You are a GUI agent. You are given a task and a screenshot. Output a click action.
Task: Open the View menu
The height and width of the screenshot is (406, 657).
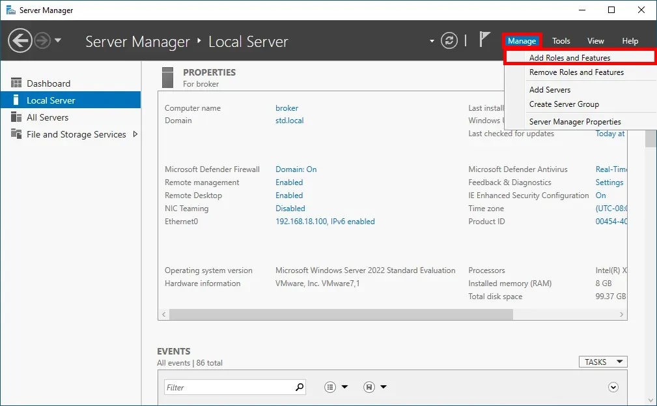point(595,40)
